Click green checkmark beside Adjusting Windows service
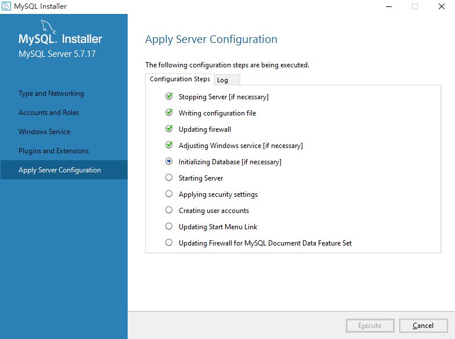455x339 pixels. tap(169, 145)
